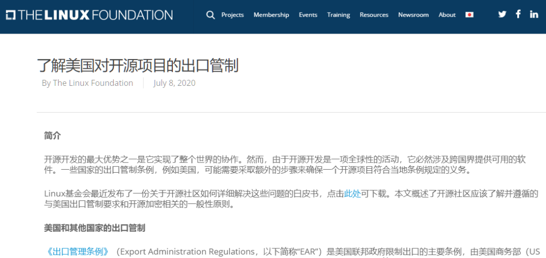Open the About menu
The image size is (546, 258).
[x=447, y=15]
